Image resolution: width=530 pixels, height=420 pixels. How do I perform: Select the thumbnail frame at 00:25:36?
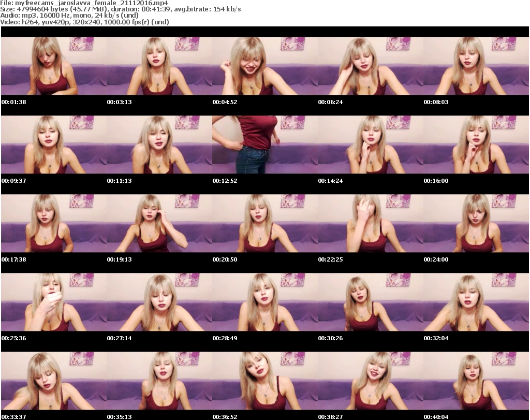coord(54,302)
